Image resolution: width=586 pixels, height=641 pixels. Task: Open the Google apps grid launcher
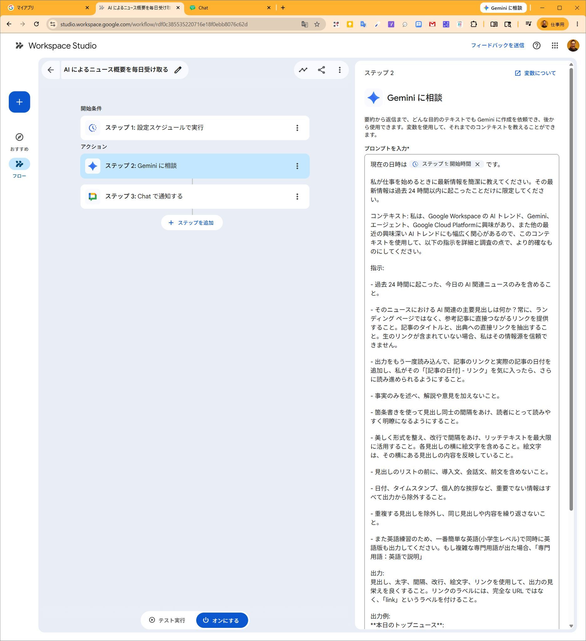(x=555, y=45)
